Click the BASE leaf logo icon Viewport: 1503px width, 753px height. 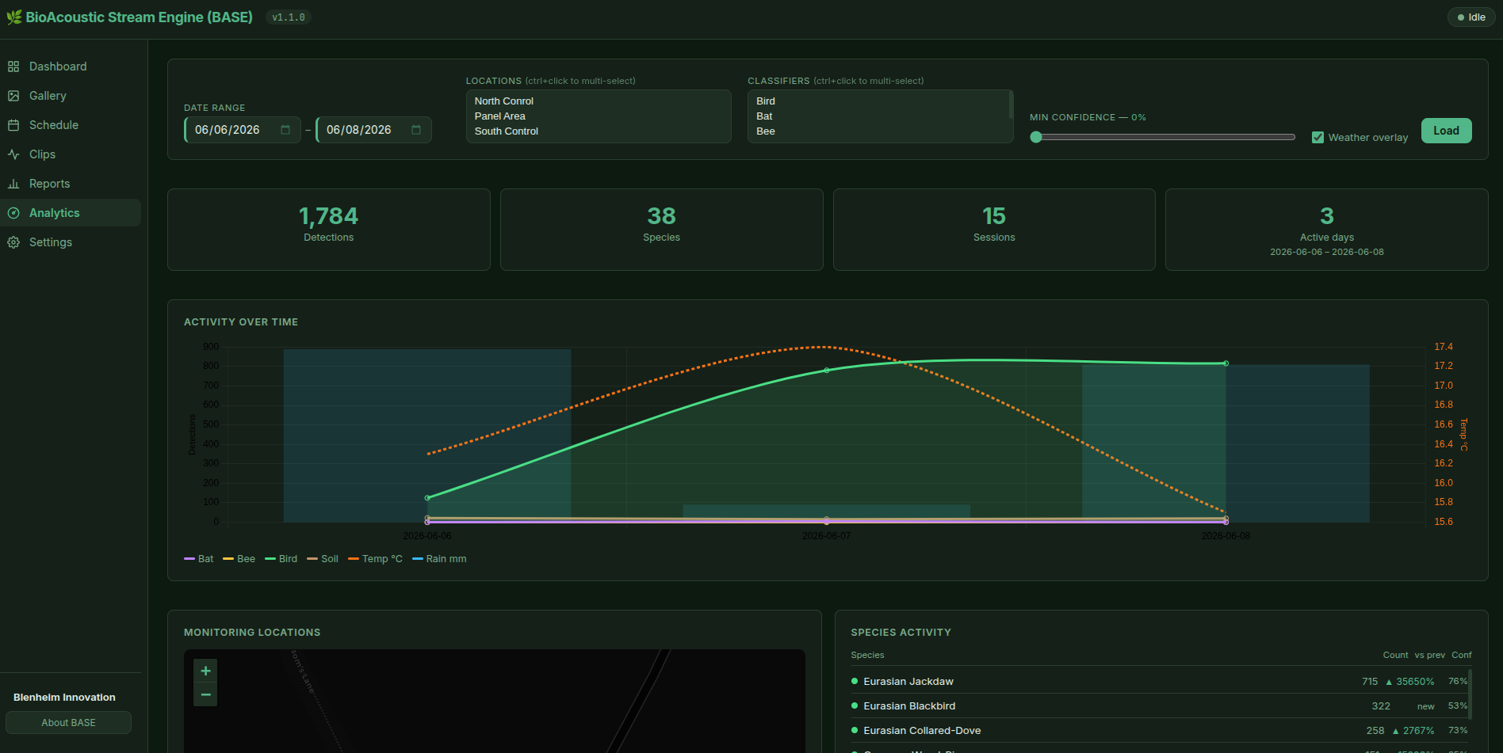[14, 17]
